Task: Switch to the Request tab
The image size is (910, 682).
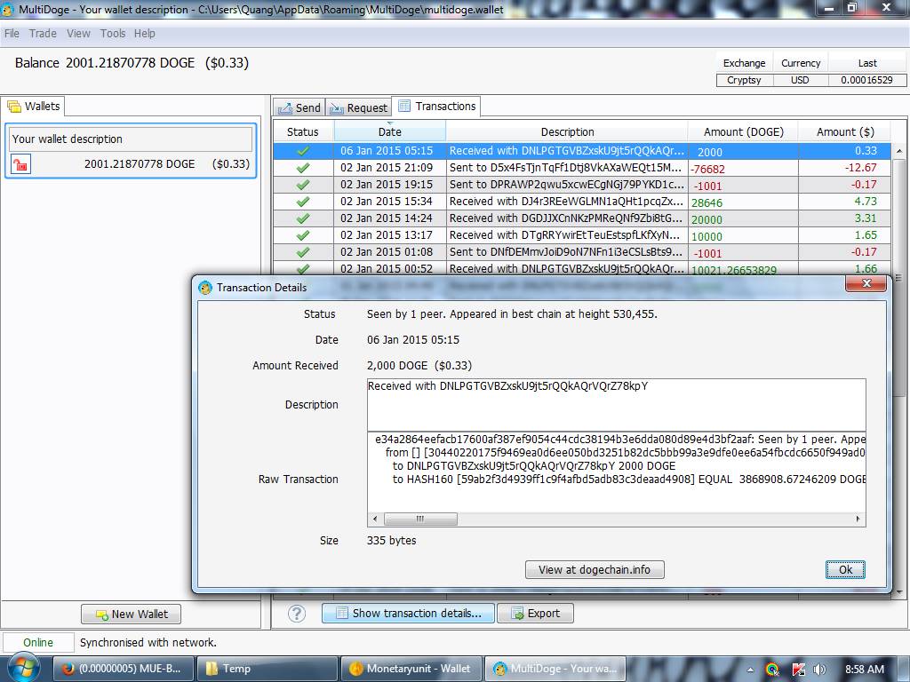Action: tap(359, 107)
